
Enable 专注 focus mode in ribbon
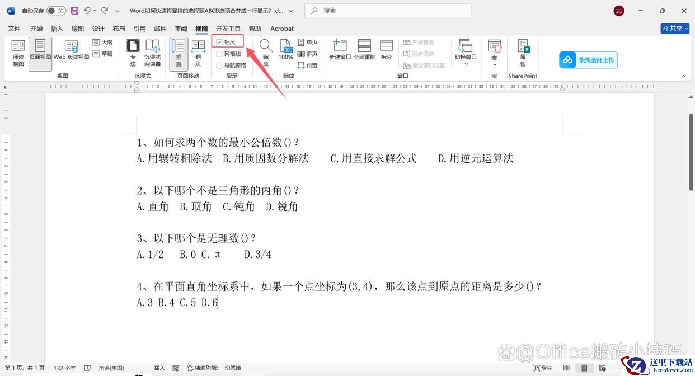click(133, 53)
